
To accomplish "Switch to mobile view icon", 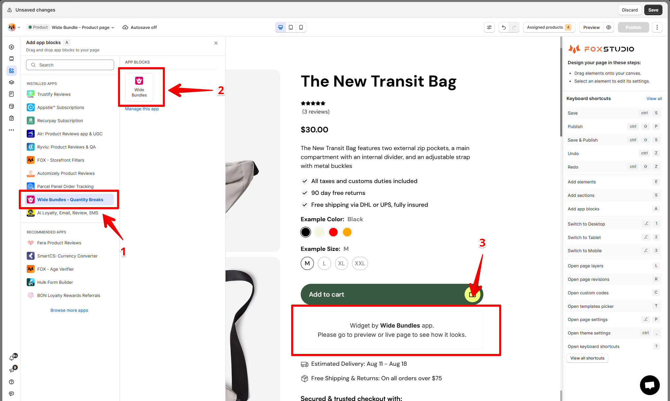I will coord(301,27).
